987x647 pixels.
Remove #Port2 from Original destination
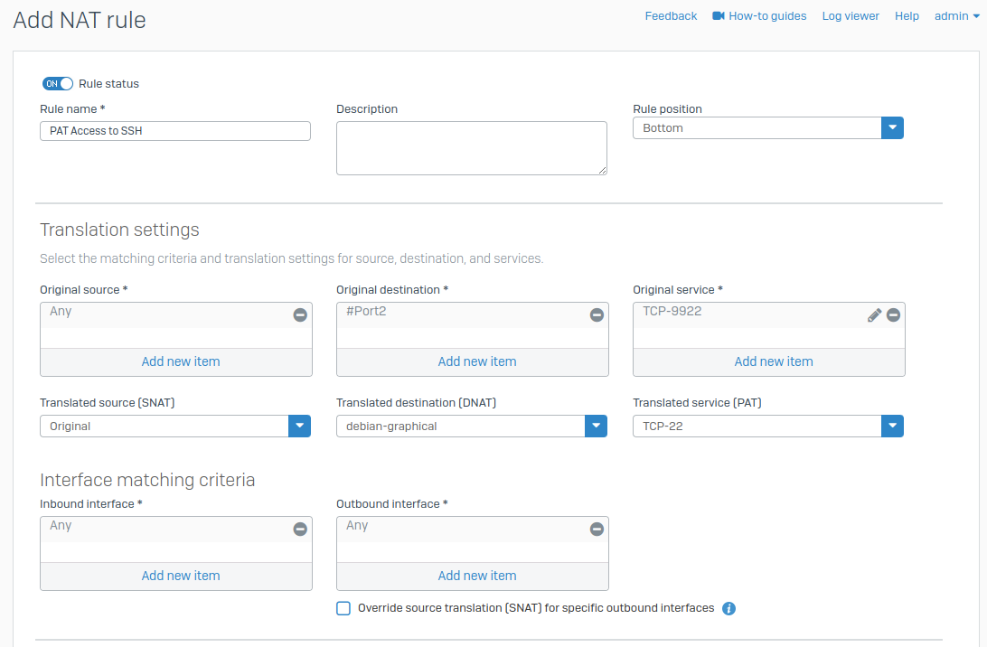[x=597, y=315]
